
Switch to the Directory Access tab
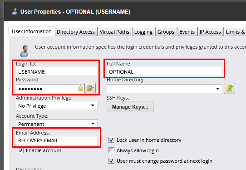click(x=76, y=32)
